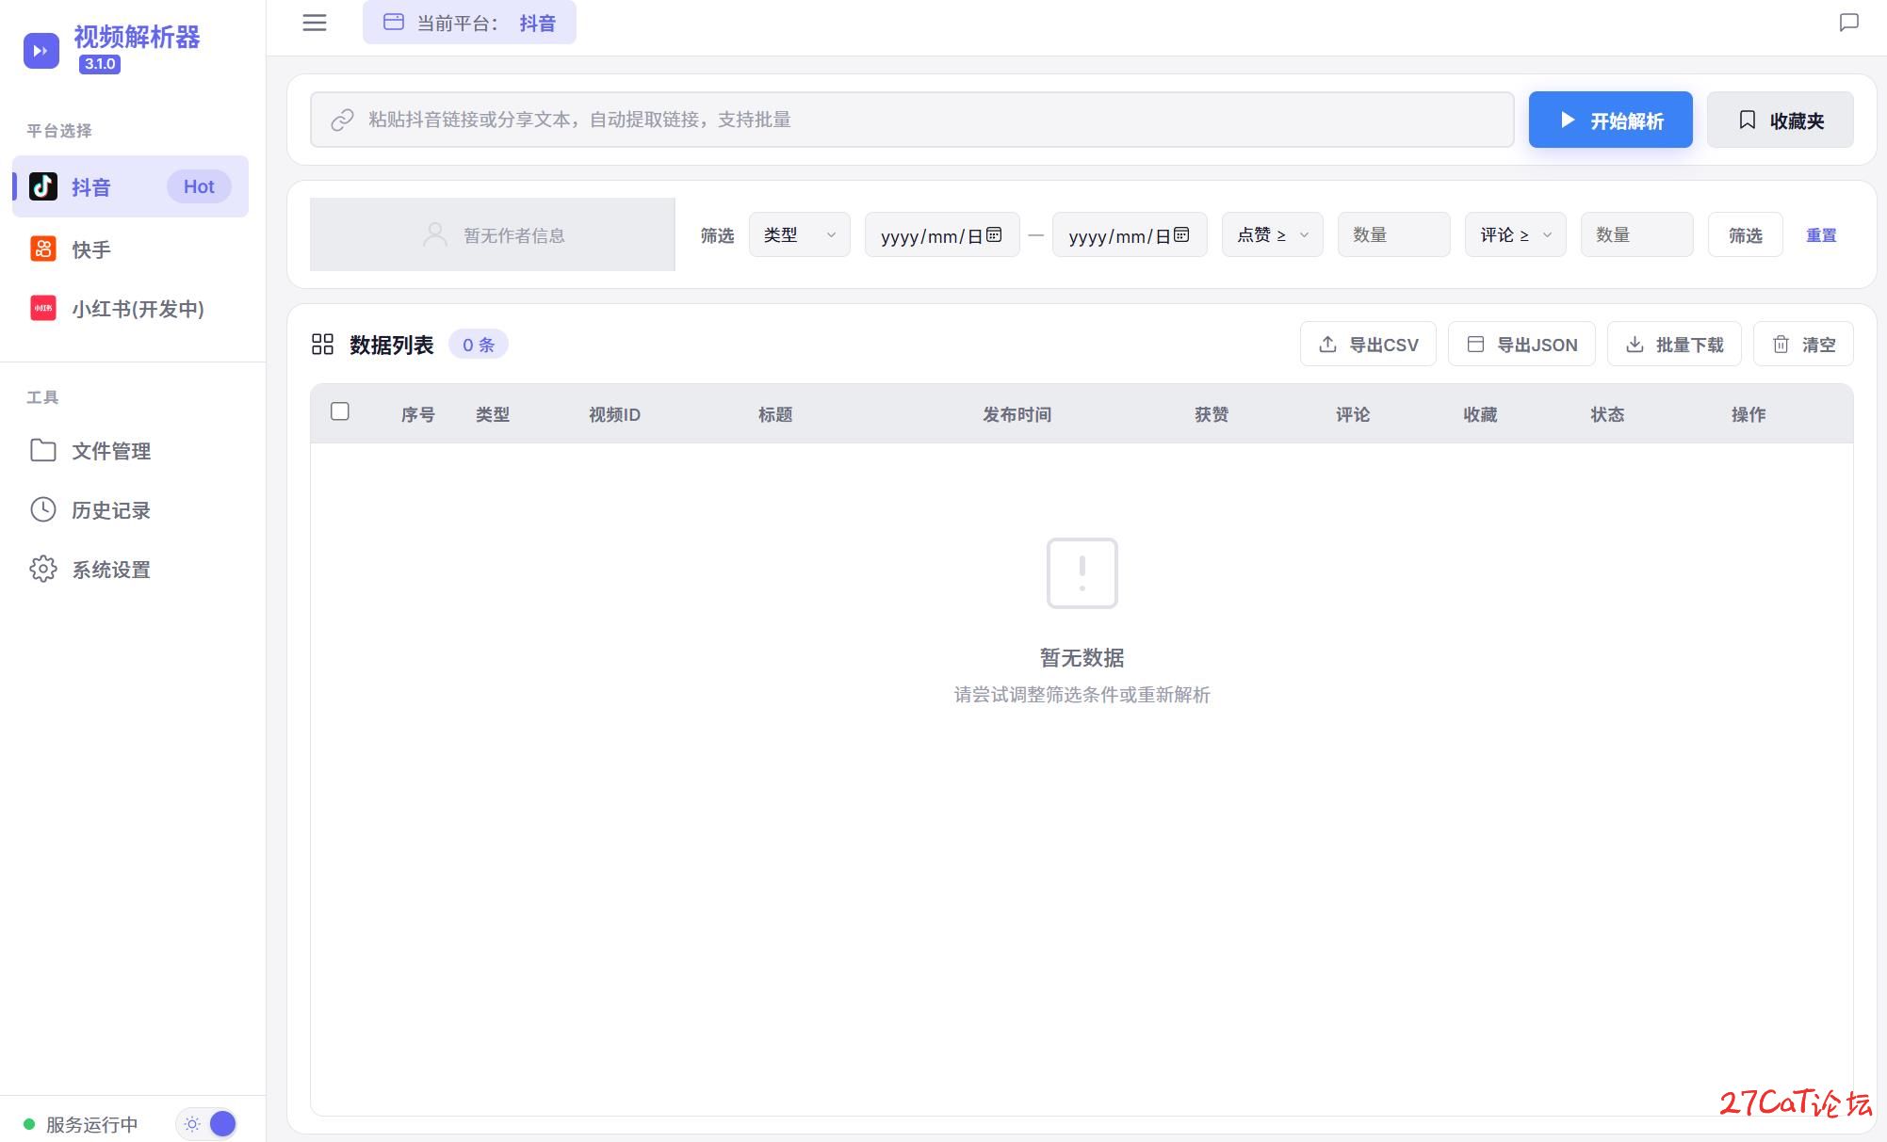
Task: Switch the light/dark theme toggle
Action: (206, 1123)
